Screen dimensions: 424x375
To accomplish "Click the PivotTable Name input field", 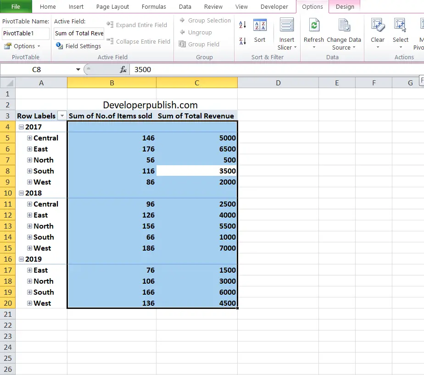I will [x=25, y=34].
